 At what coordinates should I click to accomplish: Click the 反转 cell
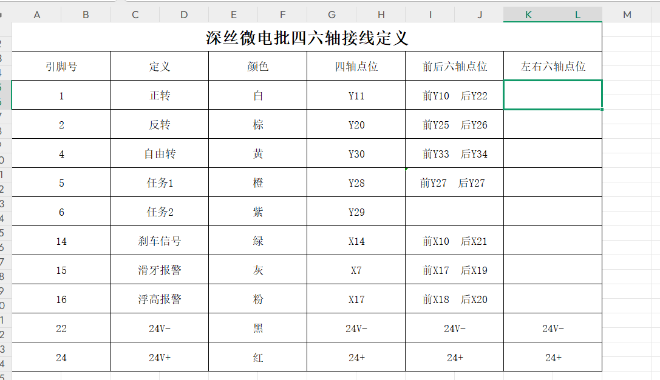pos(160,124)
